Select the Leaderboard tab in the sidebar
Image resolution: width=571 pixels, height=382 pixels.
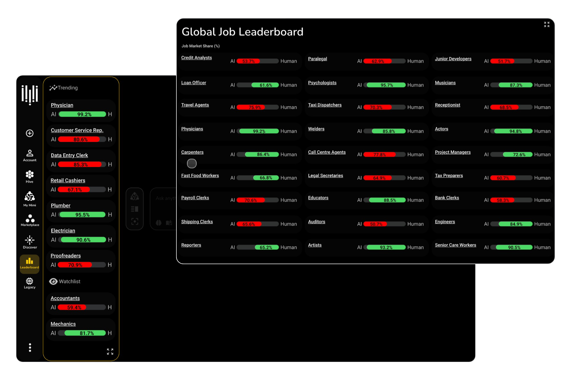tap(29, 263)
